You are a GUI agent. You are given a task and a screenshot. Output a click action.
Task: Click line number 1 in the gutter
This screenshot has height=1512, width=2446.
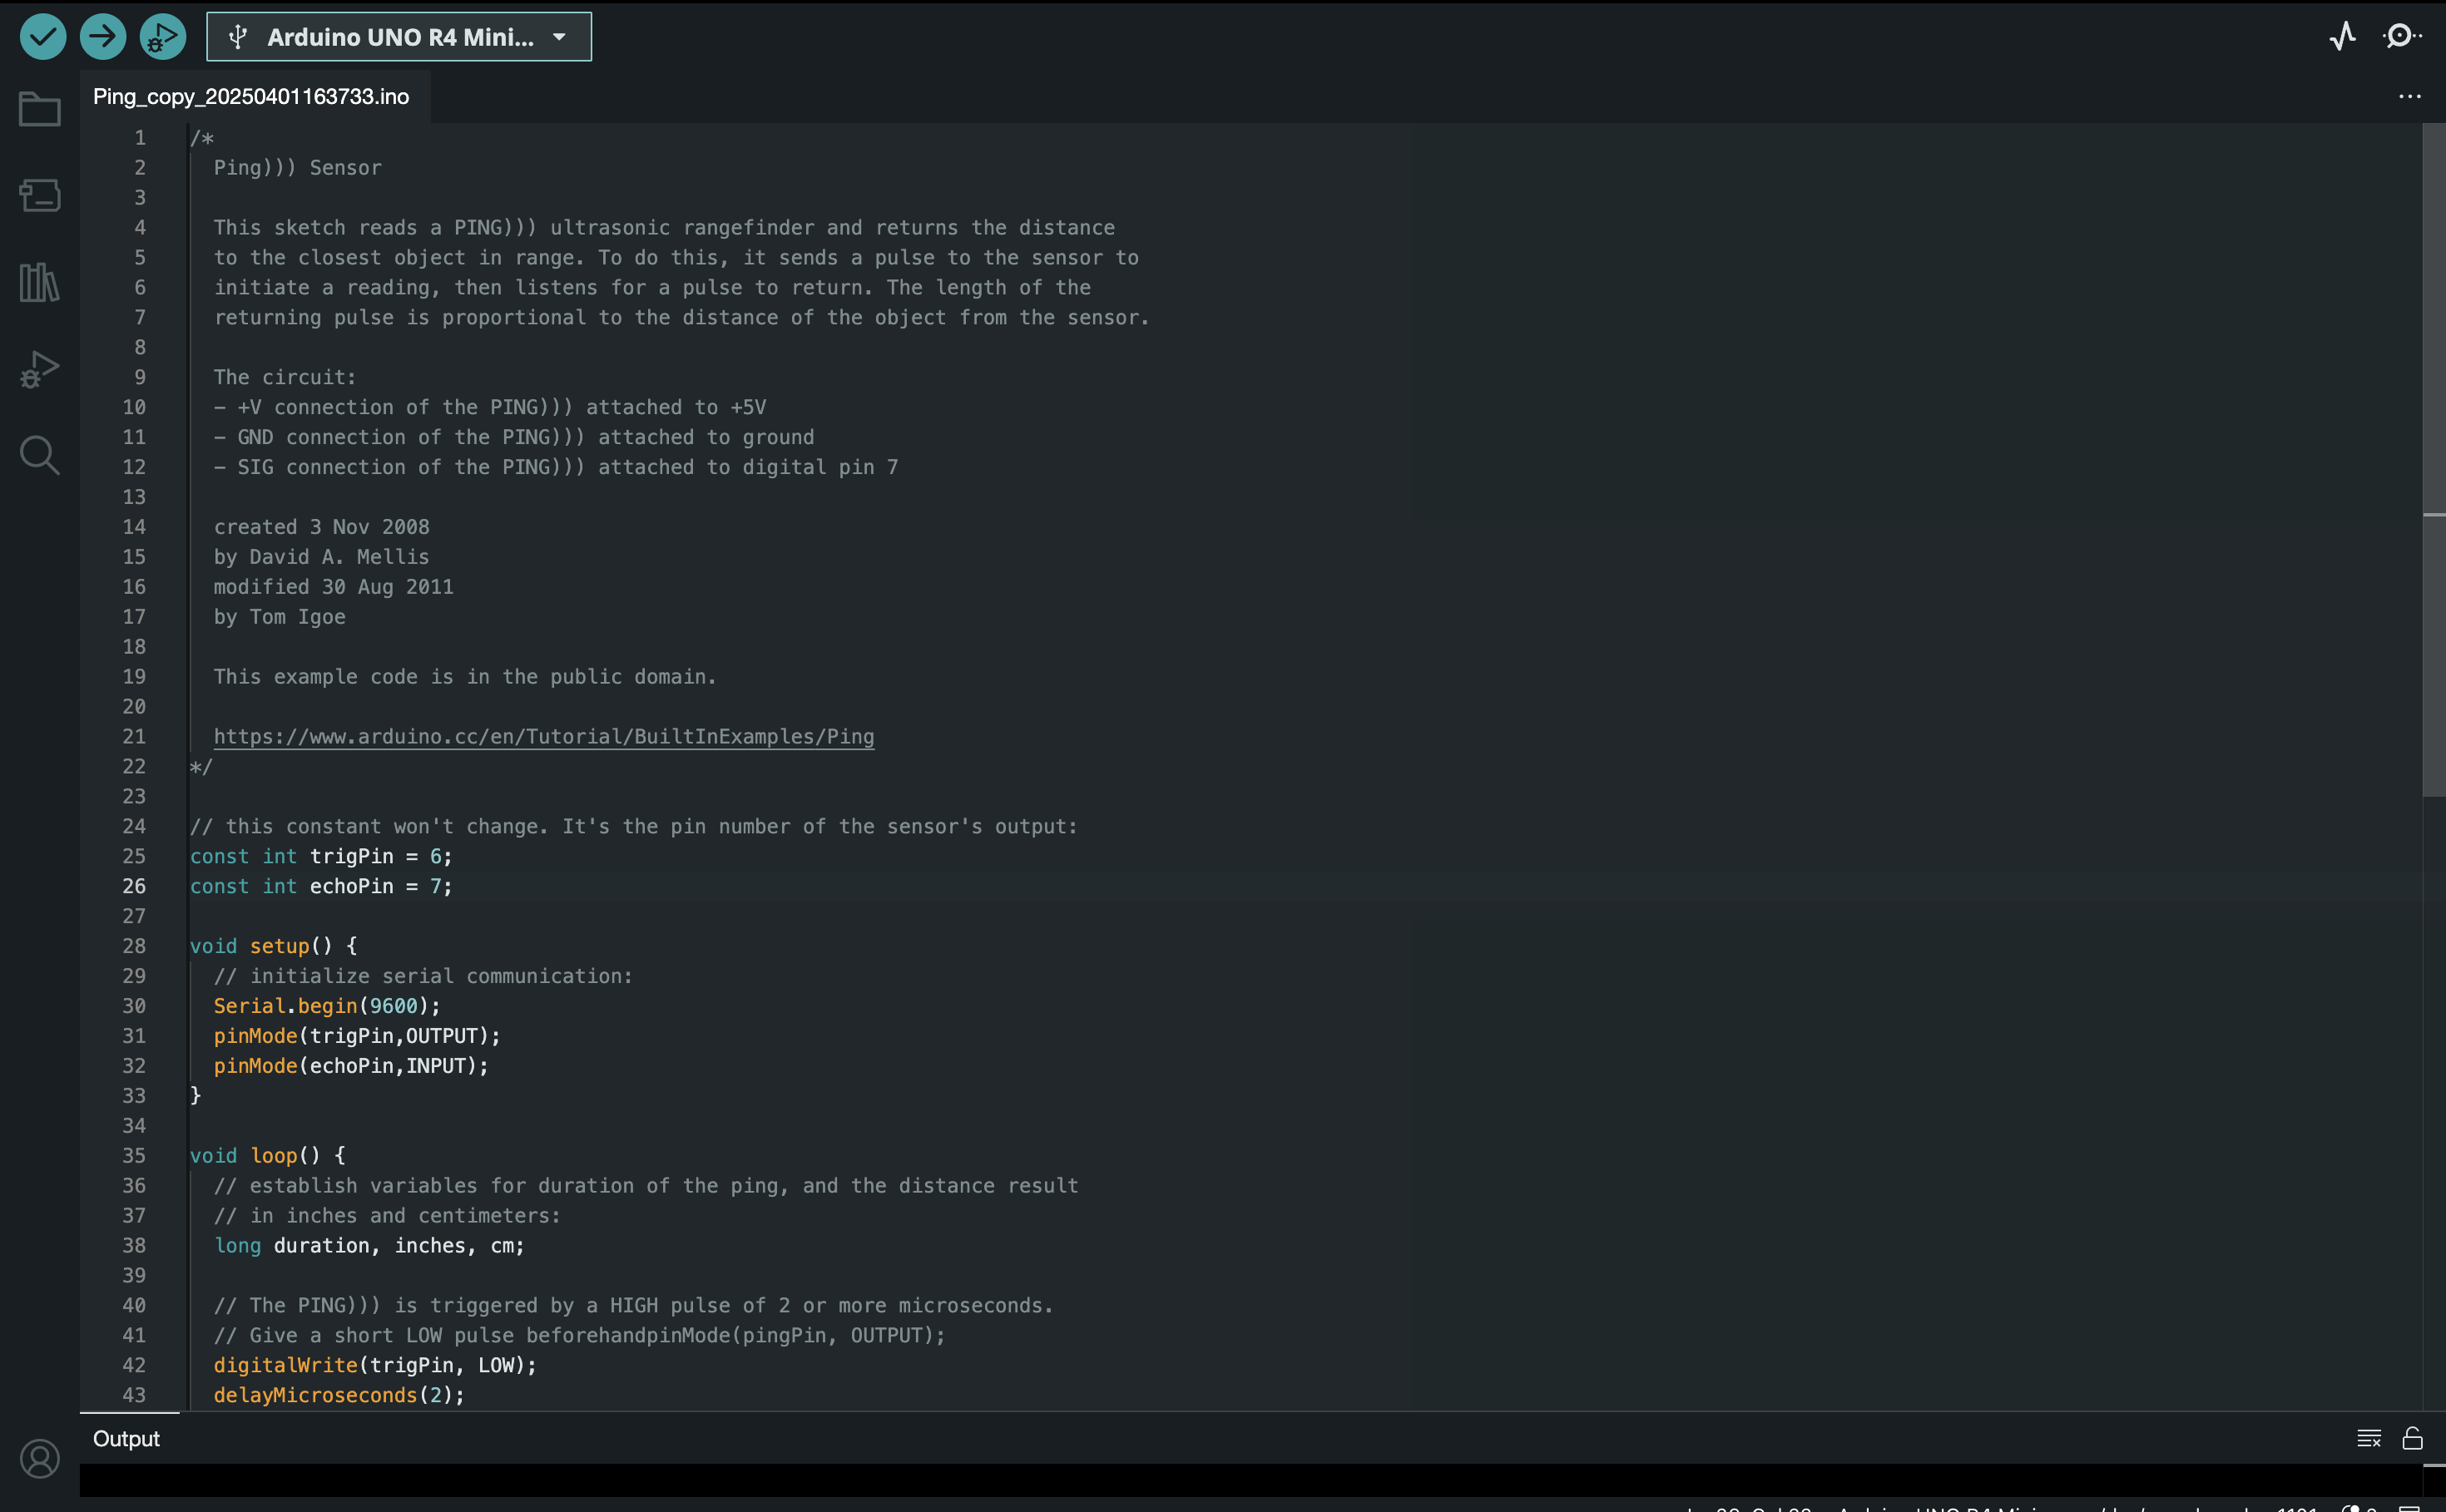point(140,138)
